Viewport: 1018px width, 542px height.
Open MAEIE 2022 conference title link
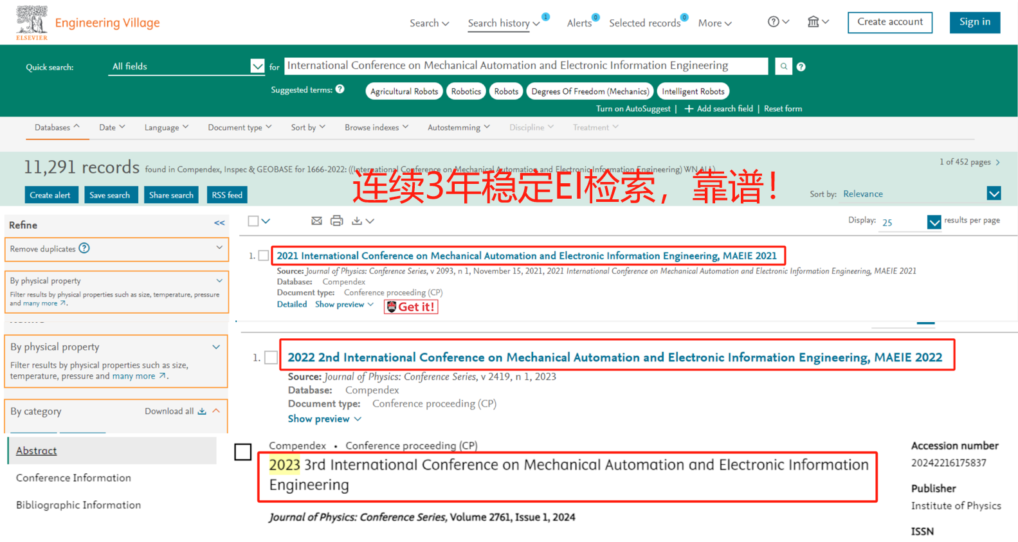click(615, 357)
